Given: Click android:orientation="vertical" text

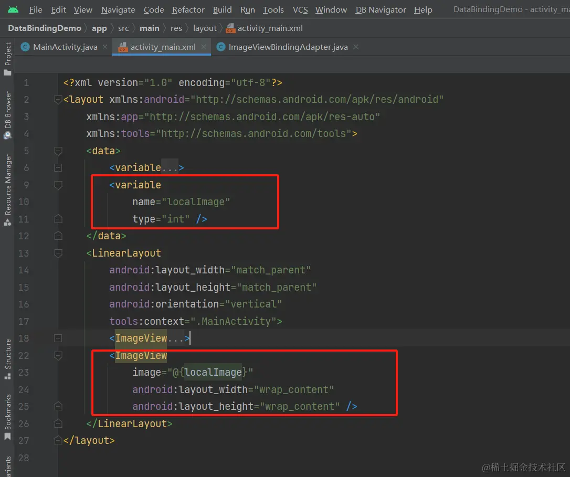Looking at the screenshot, I should (196, 304).
